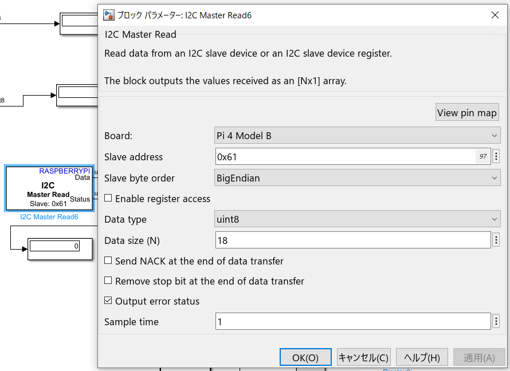Open the View pin map button
The width and height of the screenshot is (510, 371).
467,112
